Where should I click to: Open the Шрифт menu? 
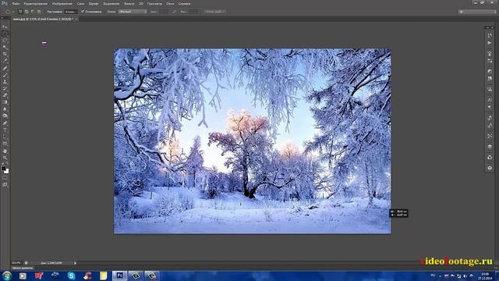tap(94, 3)
